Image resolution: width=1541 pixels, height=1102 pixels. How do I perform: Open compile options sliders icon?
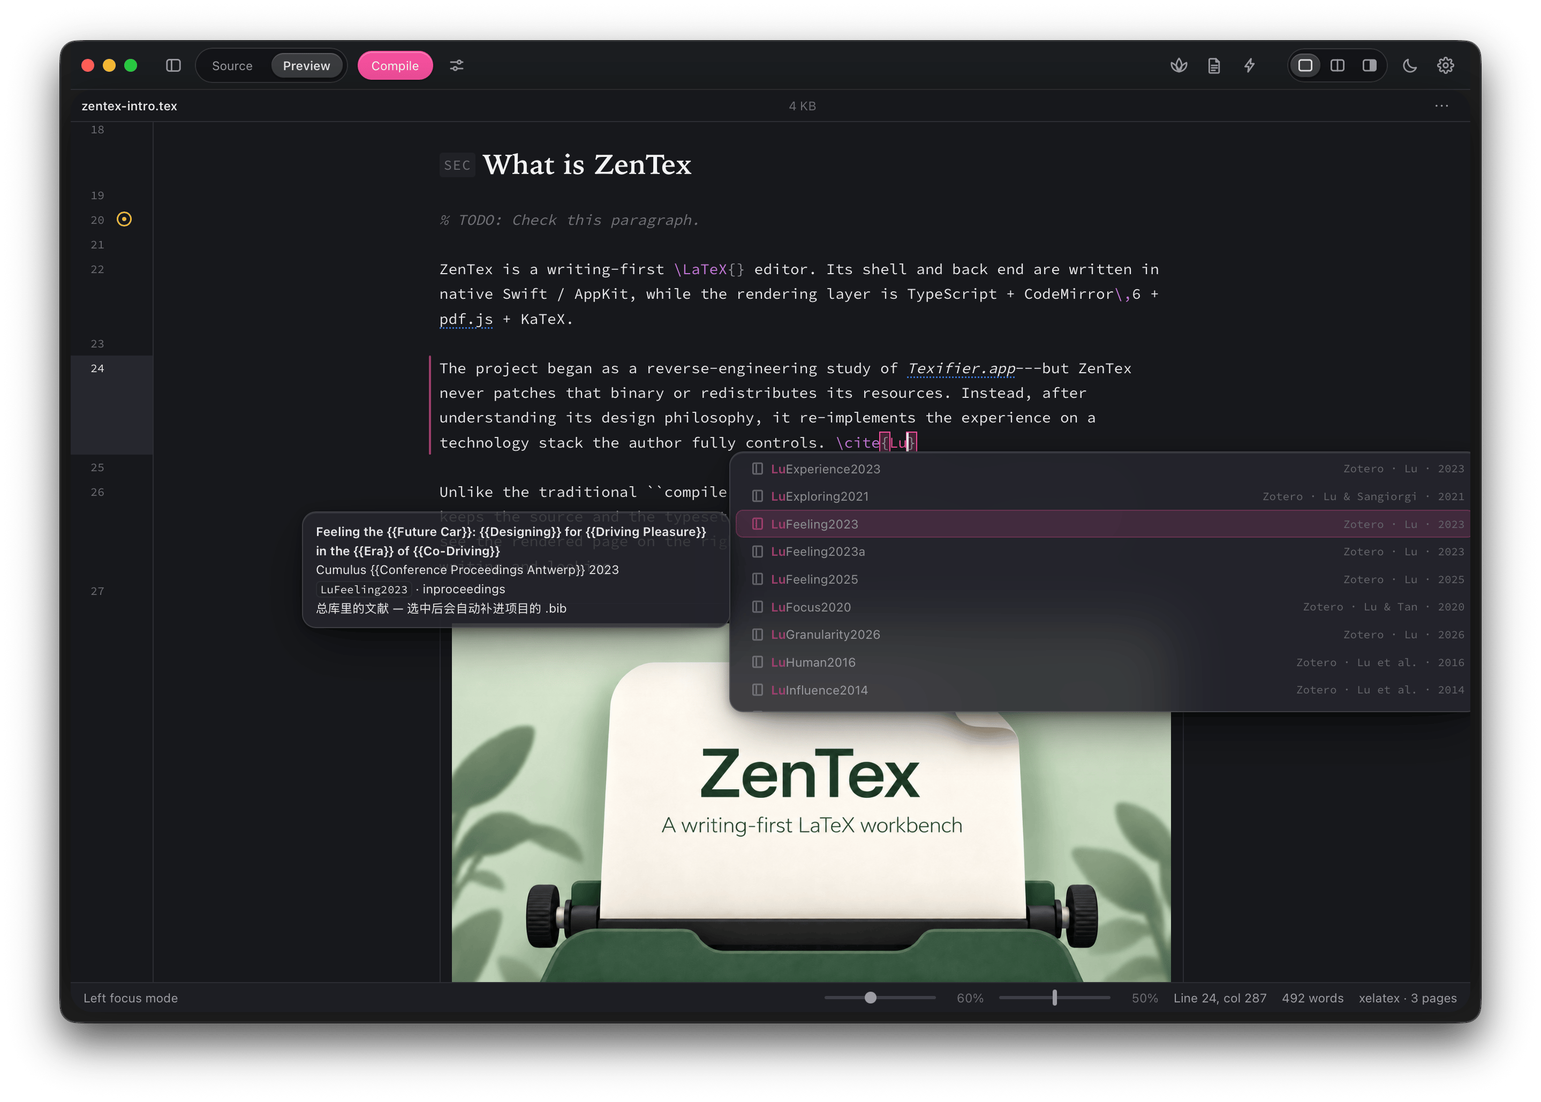457,66
